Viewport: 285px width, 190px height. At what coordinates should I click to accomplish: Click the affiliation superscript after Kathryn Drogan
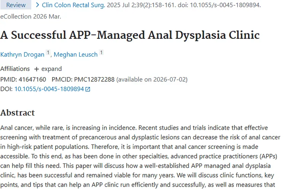[x=48, y=53]
